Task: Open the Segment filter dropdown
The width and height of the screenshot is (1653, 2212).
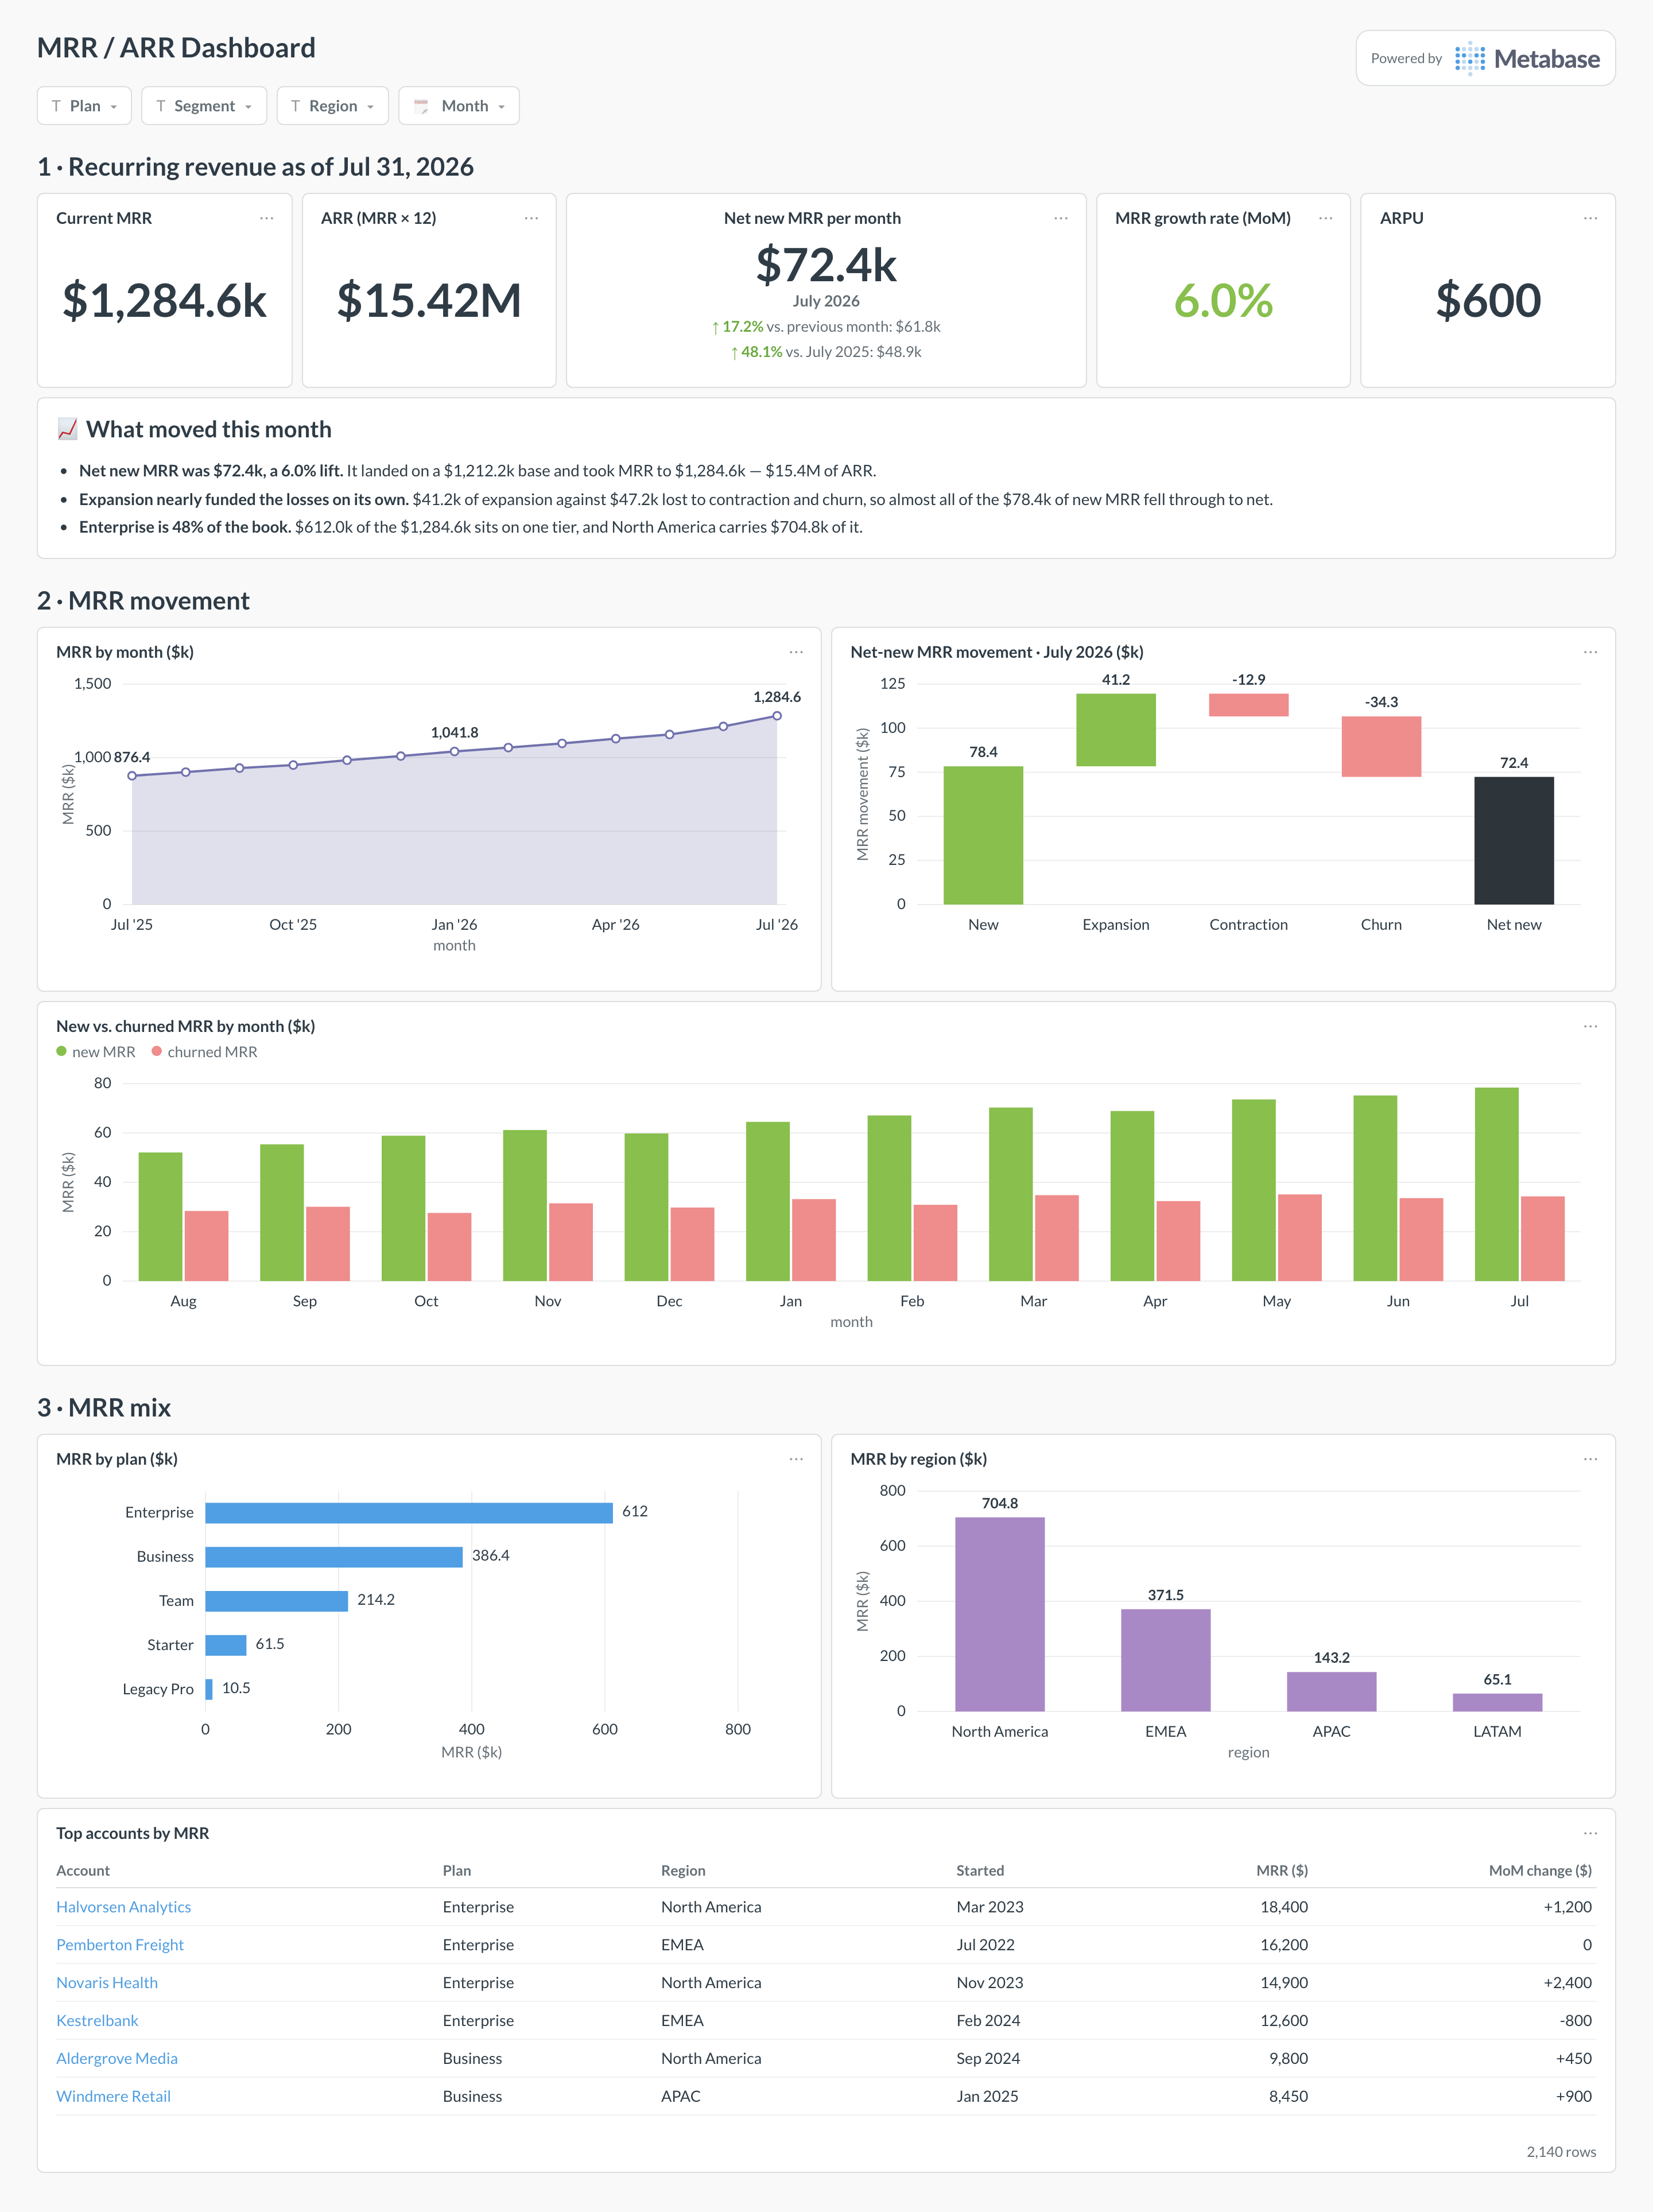Action: 204,106
